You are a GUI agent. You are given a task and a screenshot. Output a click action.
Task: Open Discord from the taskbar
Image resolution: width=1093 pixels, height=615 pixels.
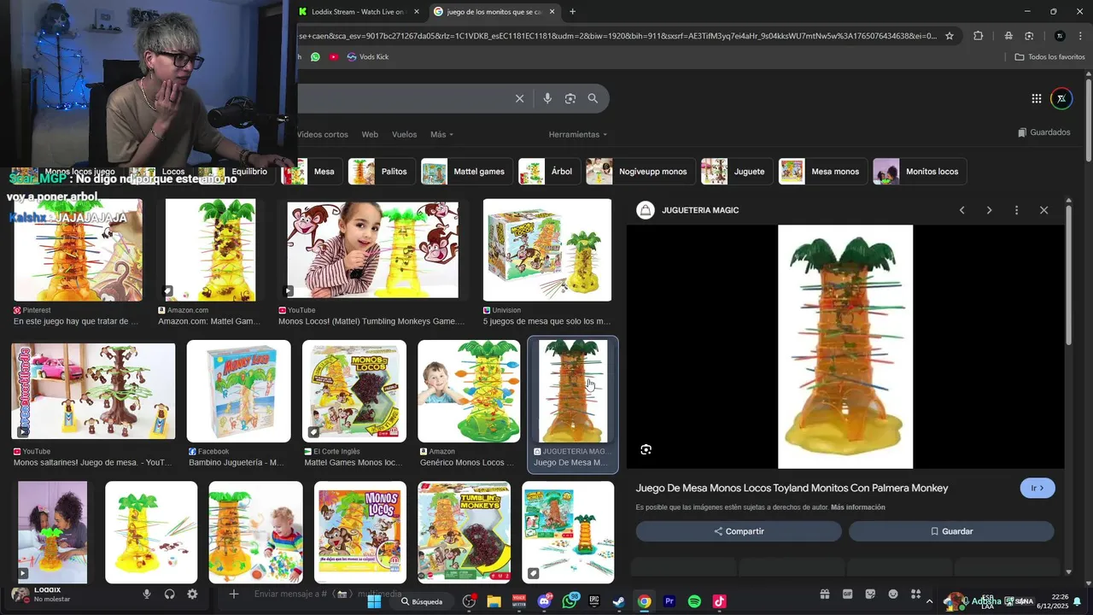[x=544, y=601]
